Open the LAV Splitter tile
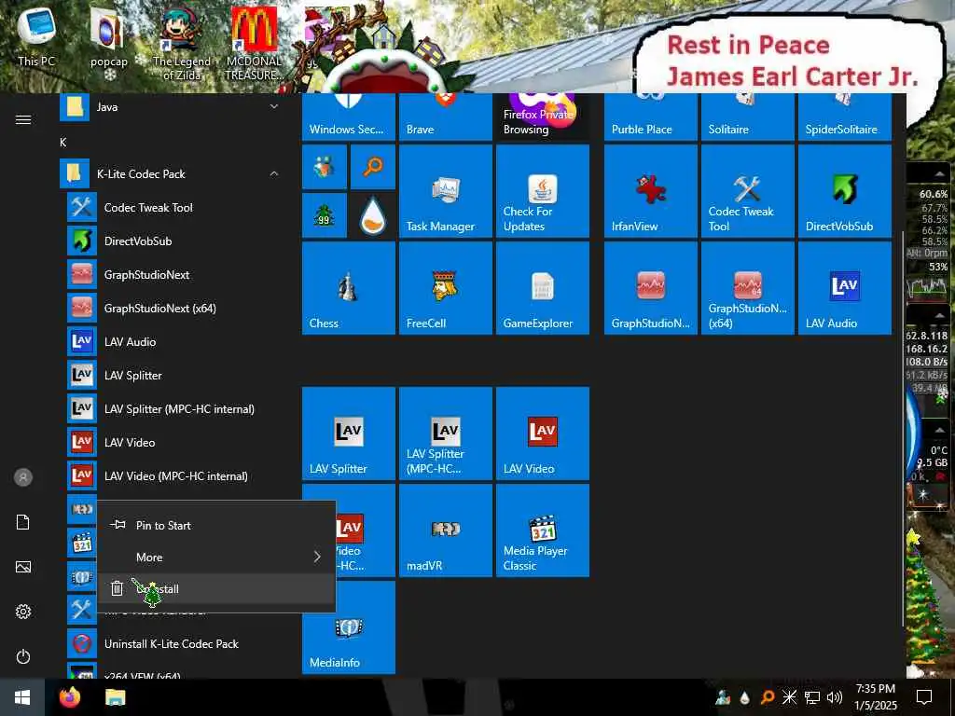 (x=349, y=433)
